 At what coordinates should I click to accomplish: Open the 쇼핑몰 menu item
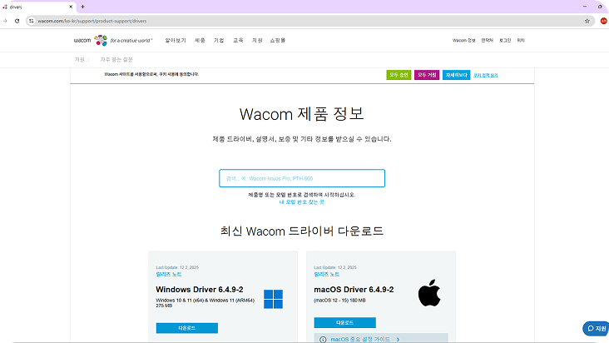[277, 40]
